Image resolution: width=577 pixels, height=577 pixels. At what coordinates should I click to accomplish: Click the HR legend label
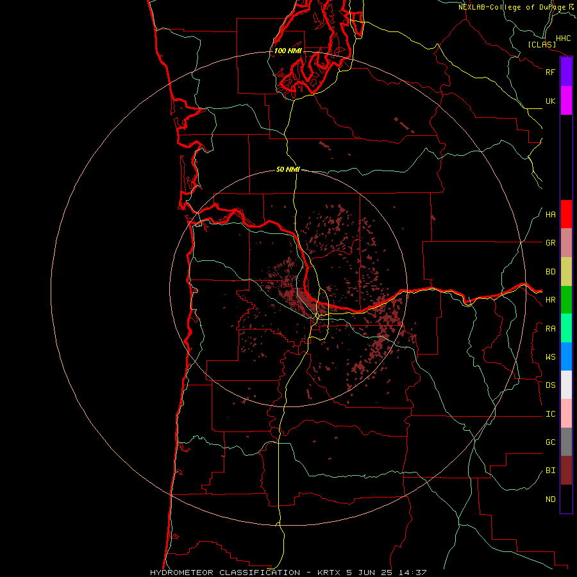pos(550,300)
